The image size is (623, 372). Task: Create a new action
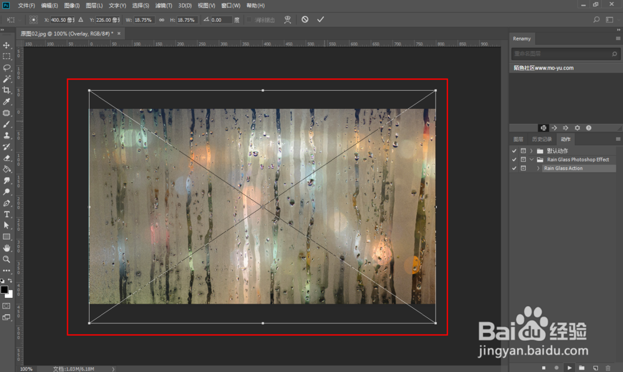click(595, 368)
